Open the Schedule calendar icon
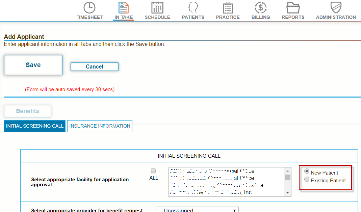 point(157,8)
